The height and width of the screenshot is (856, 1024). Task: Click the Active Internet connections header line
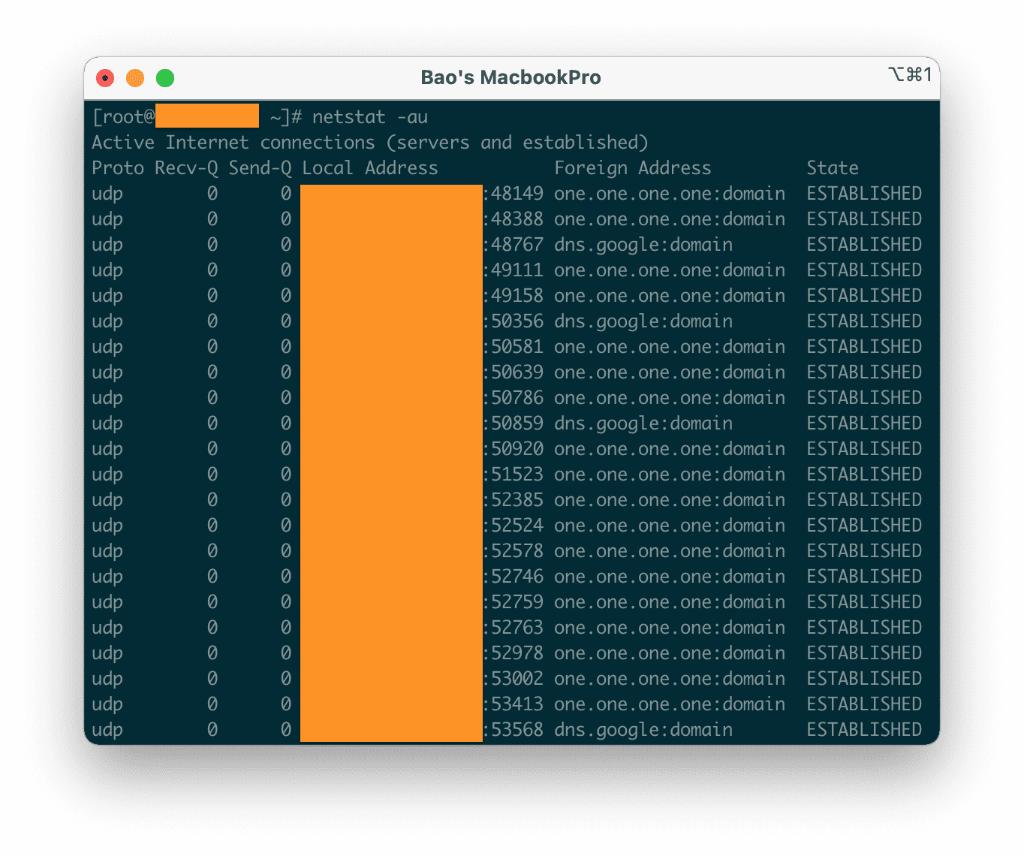[370, 142]
